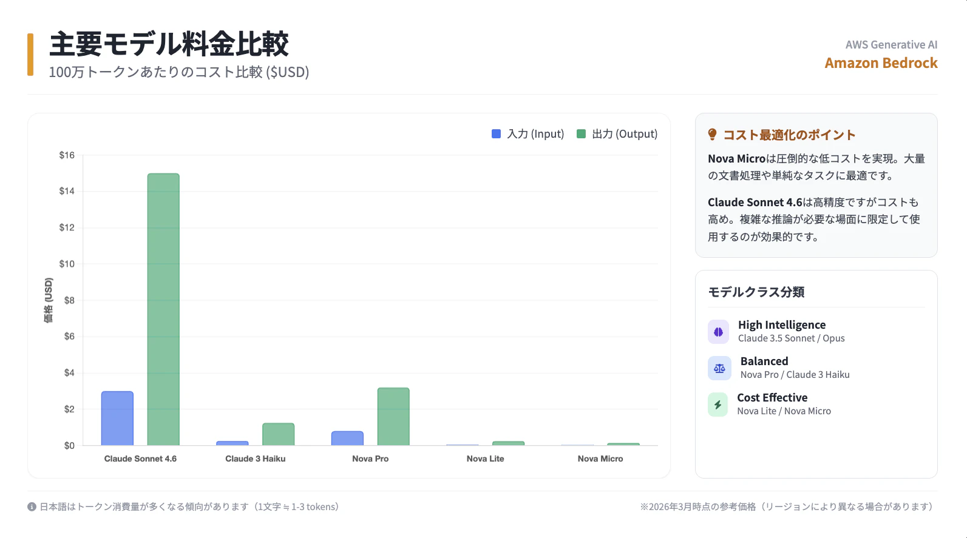This screenshot has height=538, width=967.
Task: Click the Nova Micro output bar
Action: tap(623, 445)
